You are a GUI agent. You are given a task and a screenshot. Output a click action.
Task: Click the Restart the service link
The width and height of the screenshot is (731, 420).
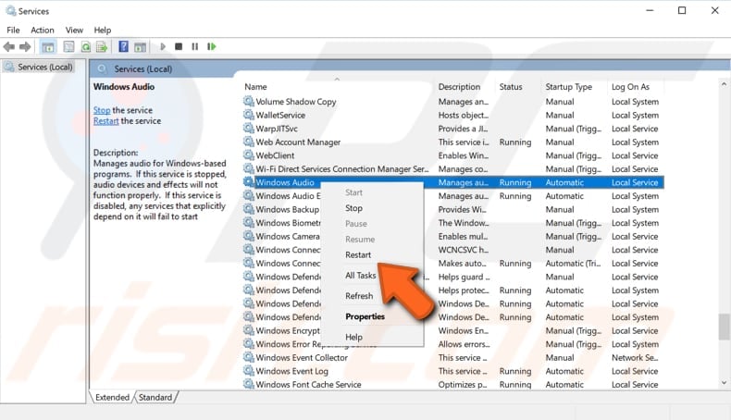pyautogui.click(x=105, y=121)
